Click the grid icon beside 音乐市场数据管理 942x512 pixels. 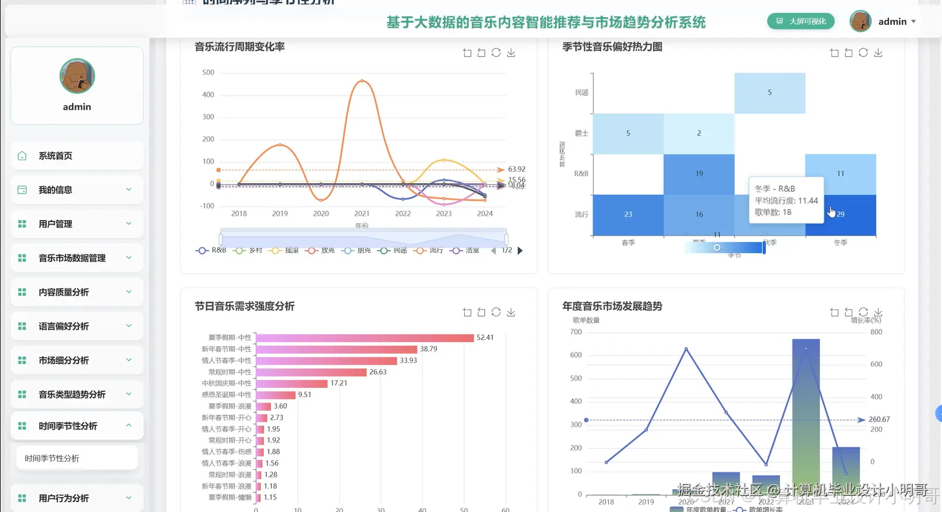pyautogui.click(x=22, y=258)
